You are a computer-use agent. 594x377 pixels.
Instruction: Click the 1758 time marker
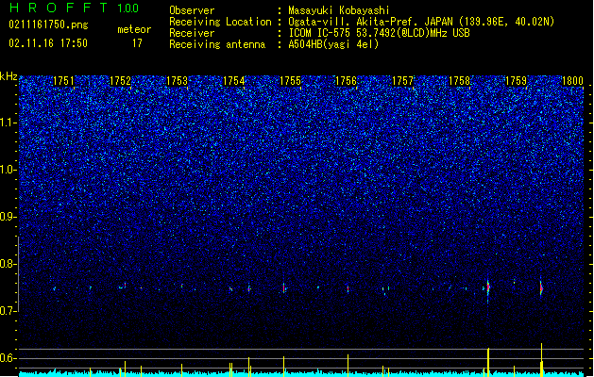pos(459,81)
